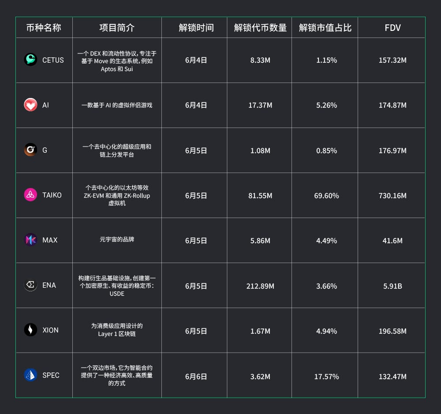Click the ENA token logo icon
Image resolution: width=441 pixels, height=414 pixels.
click(30, 285)
